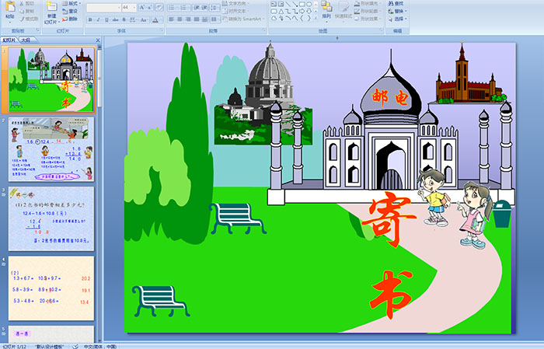The height and width of the screenshot is (349, 544).
Task: Click the Bullets list icon
Action: [x=173, y=7]
